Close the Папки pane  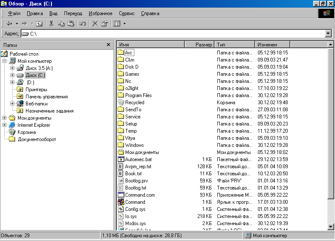tap(108, 45)
